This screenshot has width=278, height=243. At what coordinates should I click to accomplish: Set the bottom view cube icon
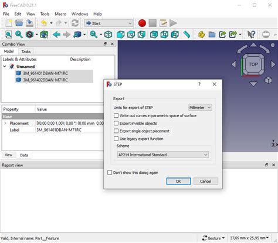click(x=164, y=35)
